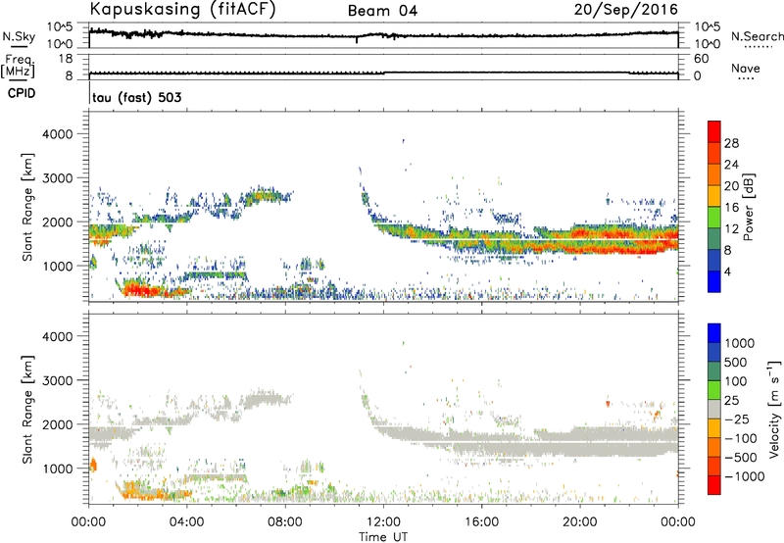Pick the gray segment of velocity color bar

(714, 409)
